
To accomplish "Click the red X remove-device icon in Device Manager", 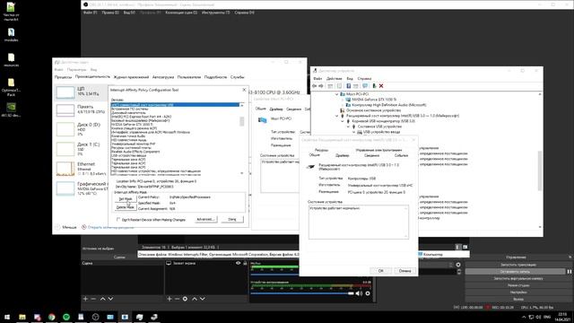I will click(381, 86).
